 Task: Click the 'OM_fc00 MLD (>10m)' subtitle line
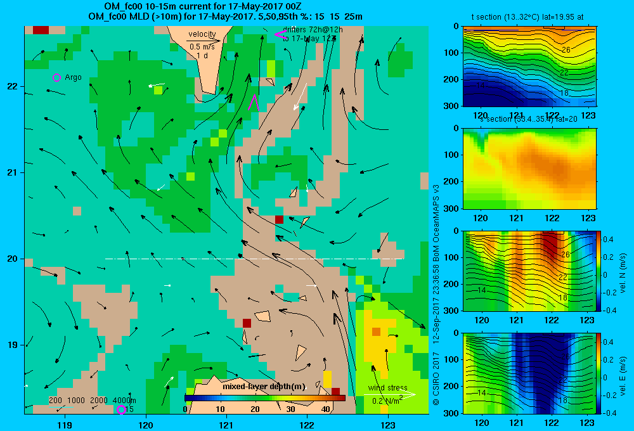(225, 16)
